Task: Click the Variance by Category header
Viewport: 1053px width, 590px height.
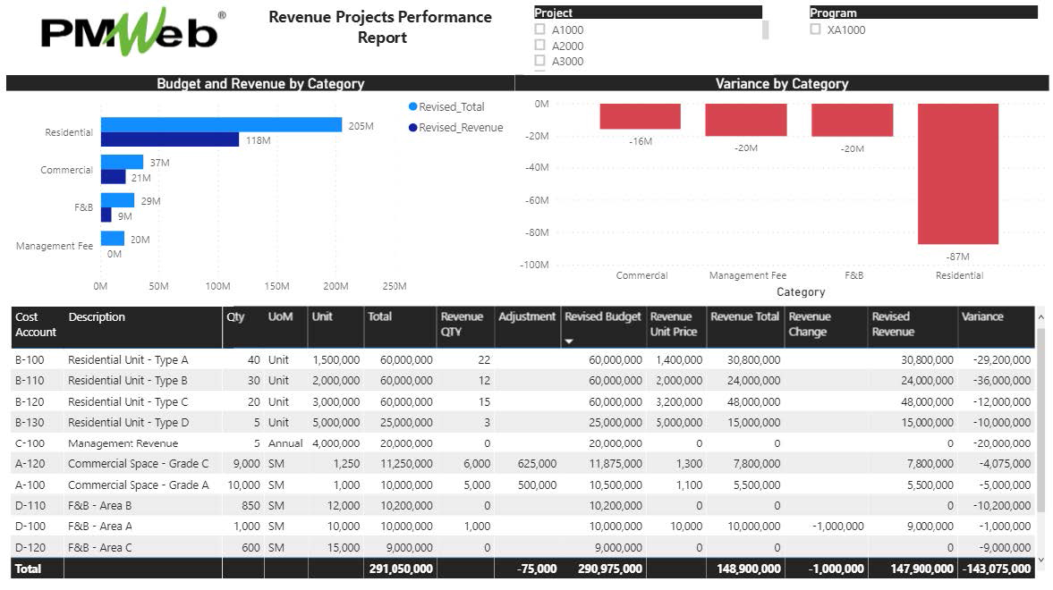Action: [x=782, y=84]
